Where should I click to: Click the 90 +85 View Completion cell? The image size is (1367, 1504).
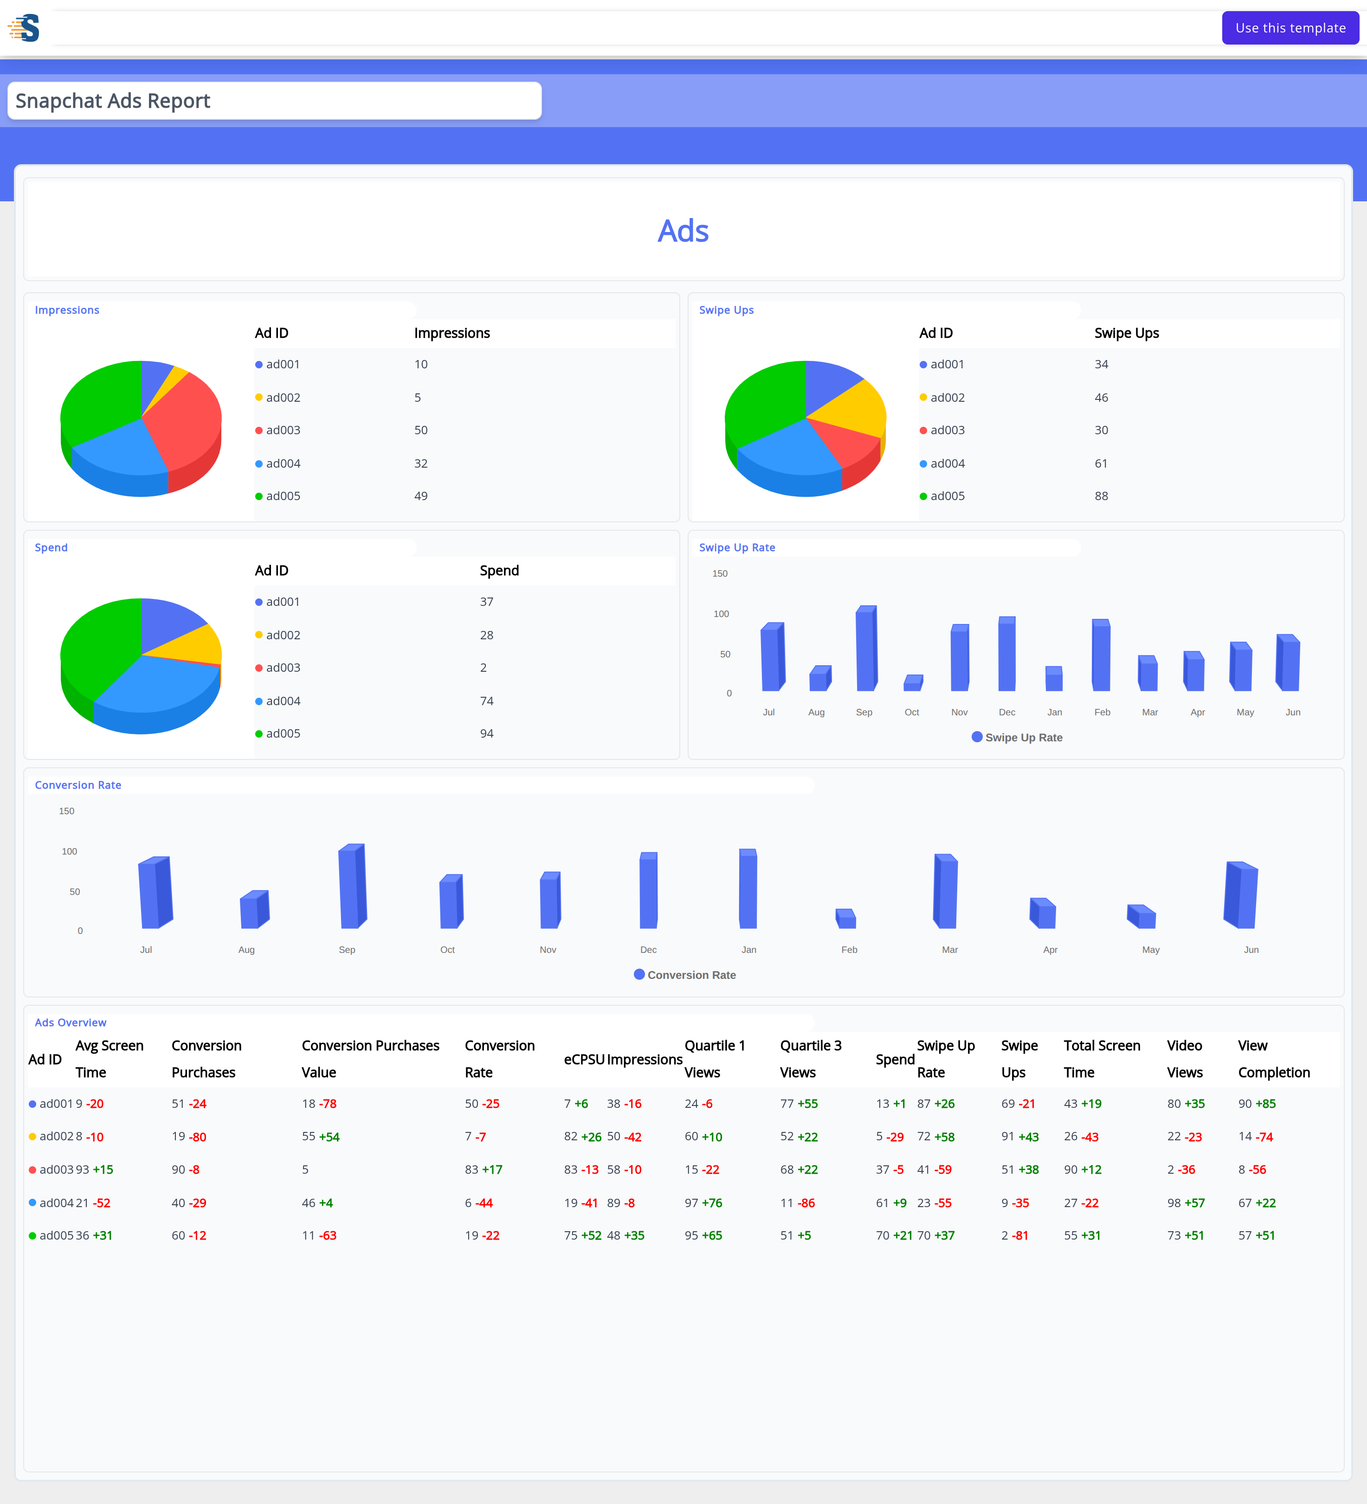click(1257, 1104)
